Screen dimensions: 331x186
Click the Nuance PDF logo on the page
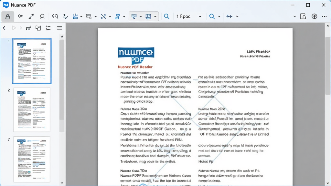click(136, 56)
